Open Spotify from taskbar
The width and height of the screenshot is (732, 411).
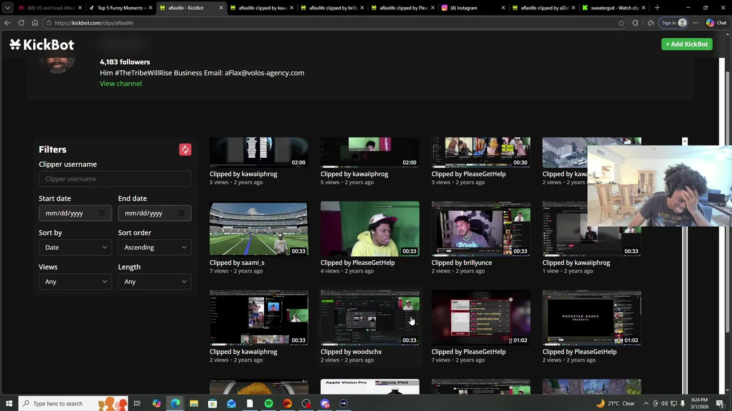[269, 404]
